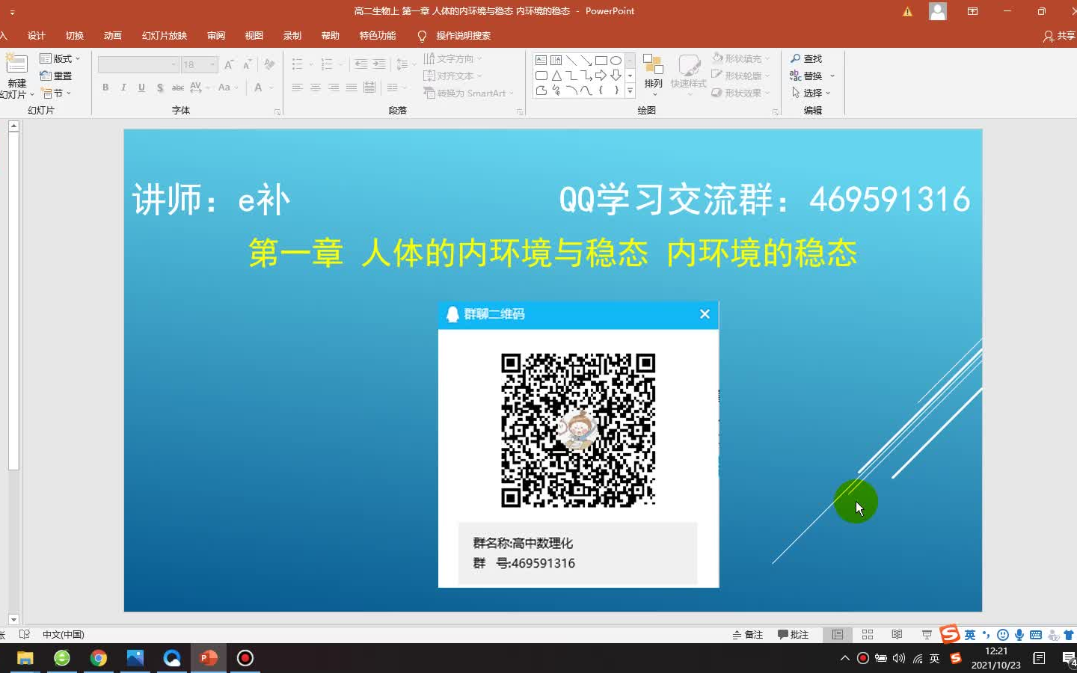Viewport: 1077px width, 673px height.
Task: Click the Decrease Font Size icon
Action: tap(247, 65)
